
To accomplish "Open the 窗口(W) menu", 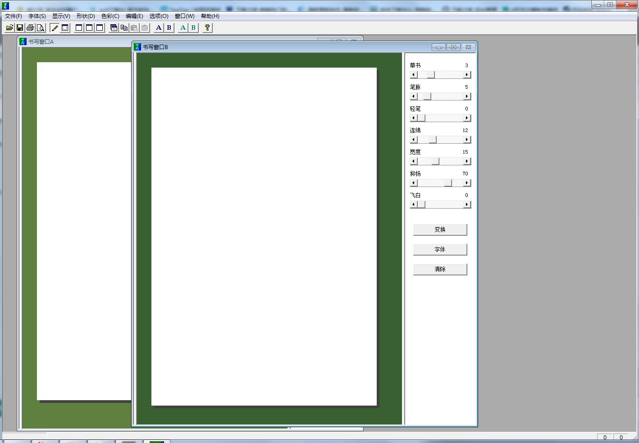I will [x=185, y=16].
